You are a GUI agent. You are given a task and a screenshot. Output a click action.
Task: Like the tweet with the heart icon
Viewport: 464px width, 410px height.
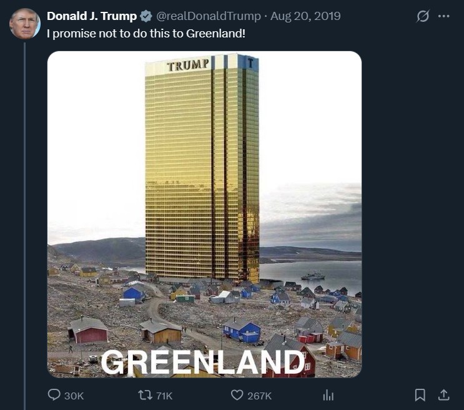237,395
